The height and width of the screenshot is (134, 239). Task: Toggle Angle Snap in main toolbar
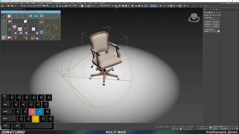[x=89, y=6]
